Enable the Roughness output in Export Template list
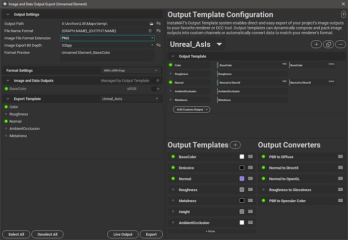 pyautogui.click(x=6, y=114)
